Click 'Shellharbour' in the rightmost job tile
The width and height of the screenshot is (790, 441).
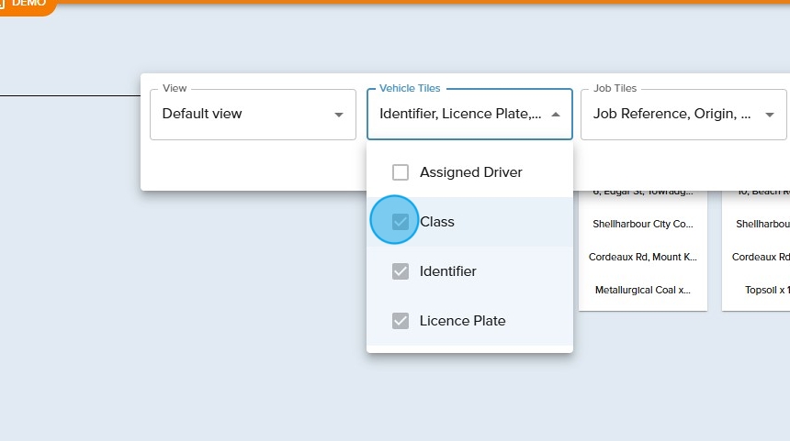tap(763, 224)
